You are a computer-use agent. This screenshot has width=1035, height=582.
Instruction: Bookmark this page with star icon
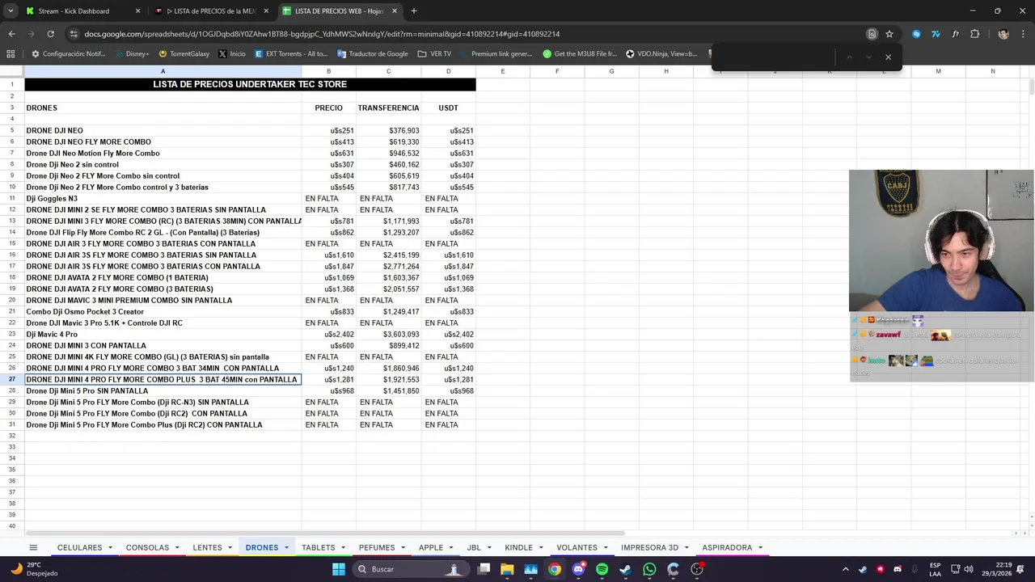tap(889, 34)
